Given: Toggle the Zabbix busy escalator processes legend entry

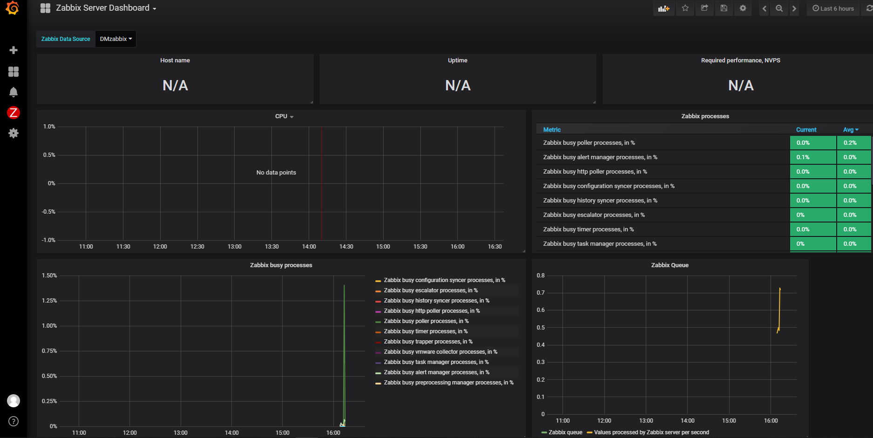Looking at the screenshot, I should coord(431,290).
